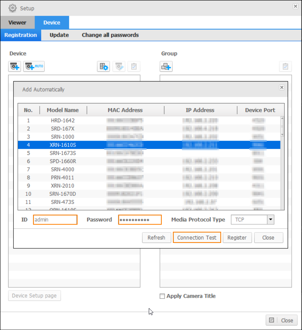Click the Device clipboard checkmark icon
The height and width of the screenshot is (330, 302).
(134, 66)
